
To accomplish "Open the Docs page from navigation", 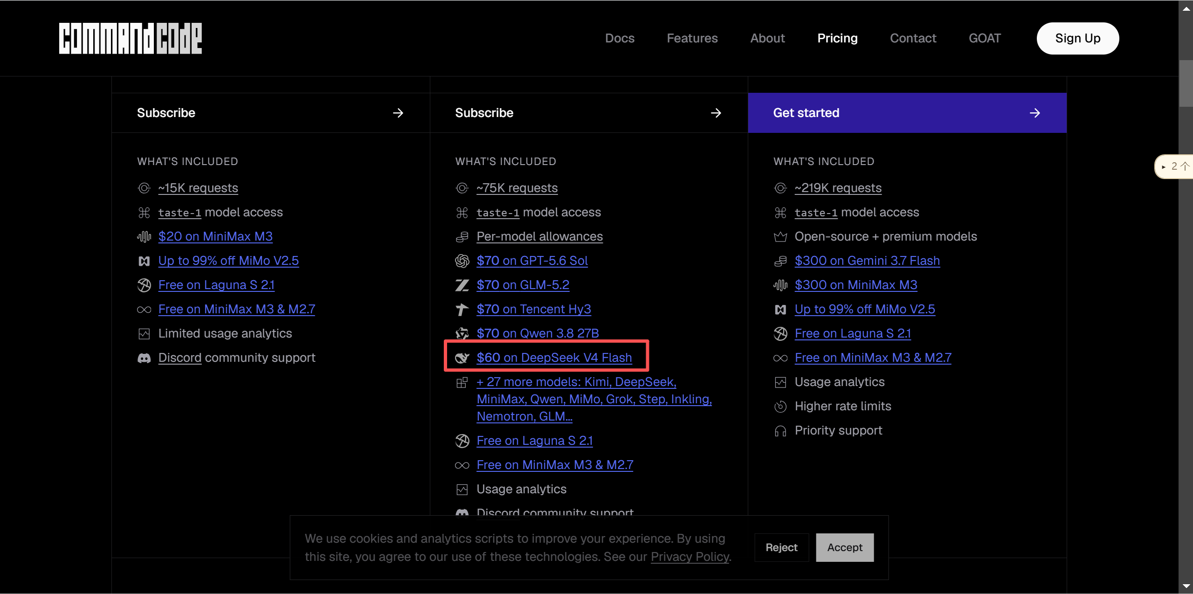I will [x=620, y=38].
